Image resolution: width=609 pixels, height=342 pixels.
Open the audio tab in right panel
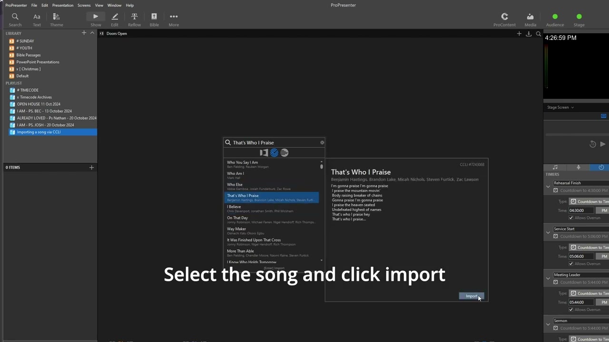[x=555, y=167]
